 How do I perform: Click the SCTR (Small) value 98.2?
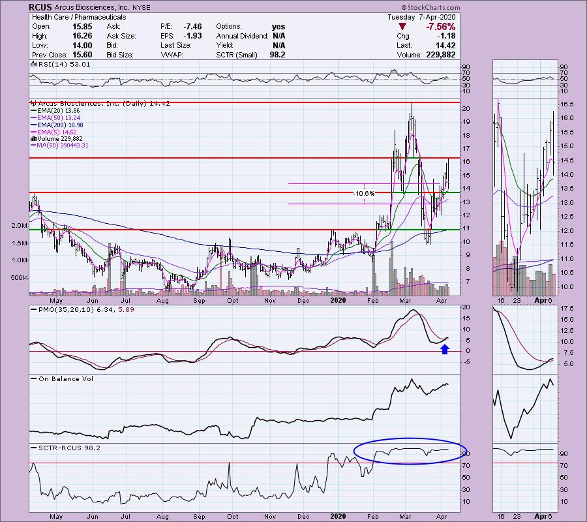277,55
